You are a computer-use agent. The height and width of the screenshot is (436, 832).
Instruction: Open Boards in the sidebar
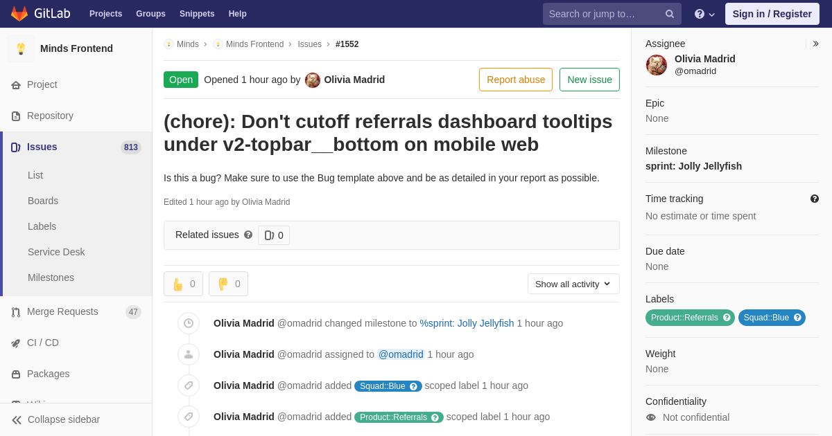(43, 201)
